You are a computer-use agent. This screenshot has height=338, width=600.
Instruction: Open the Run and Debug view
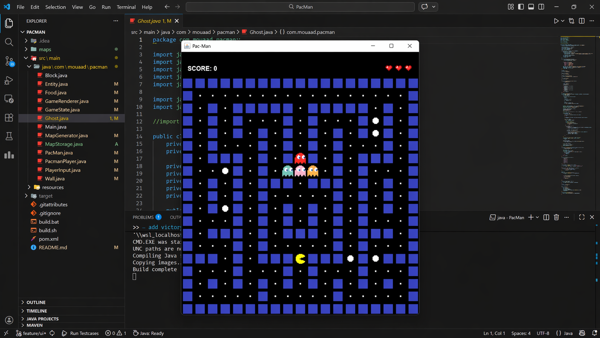(x=9, y=80)
